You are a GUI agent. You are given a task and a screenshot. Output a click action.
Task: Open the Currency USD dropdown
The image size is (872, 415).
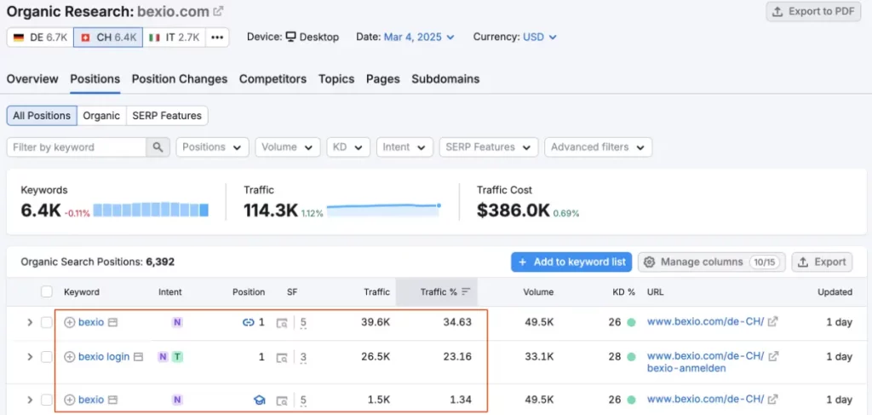[539, 37]
